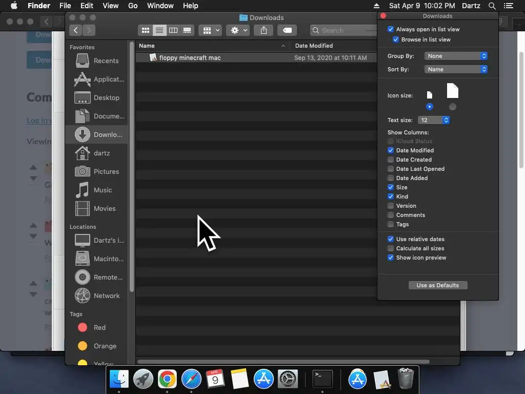Open the Help menu
Screen dimensions: 525x394
[191, 6]
